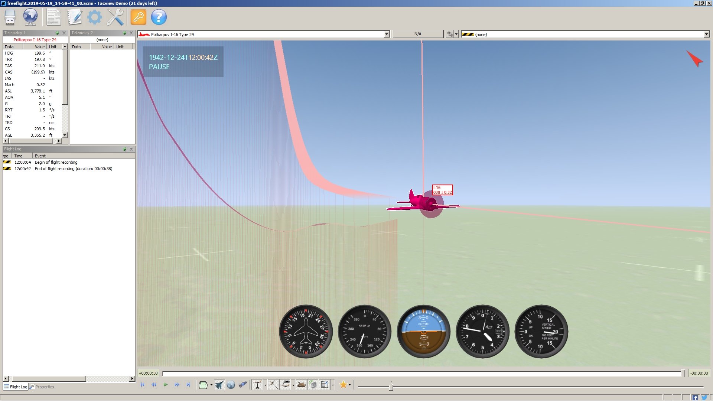The width and height of the screenshot is (713, 401).
Task: Click the notepad annotation icon in the toolbar
Action: pyautogui.click(x=74, y=17)
